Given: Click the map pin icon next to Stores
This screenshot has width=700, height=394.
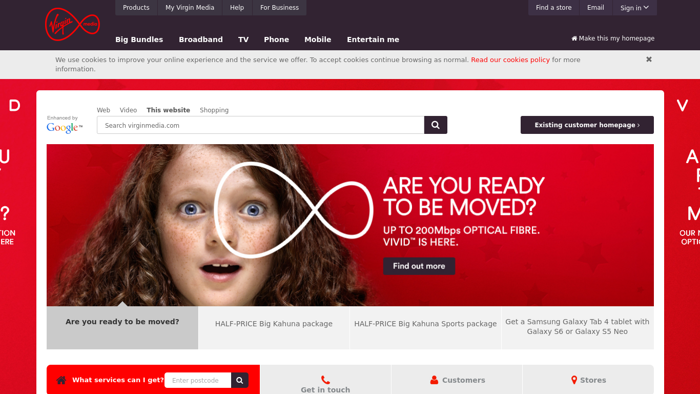Looking at the screenshot, I should click(574, 380).
